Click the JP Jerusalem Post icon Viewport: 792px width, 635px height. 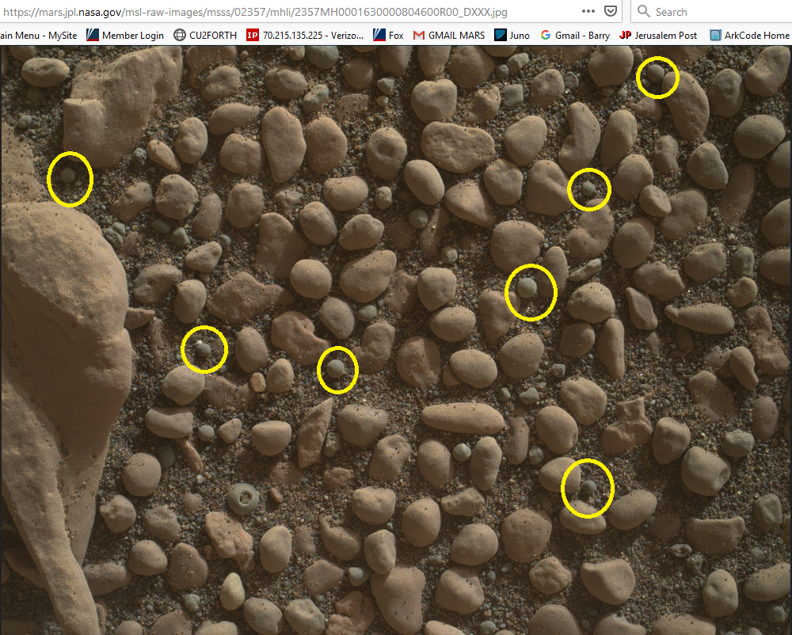(626, 35)
